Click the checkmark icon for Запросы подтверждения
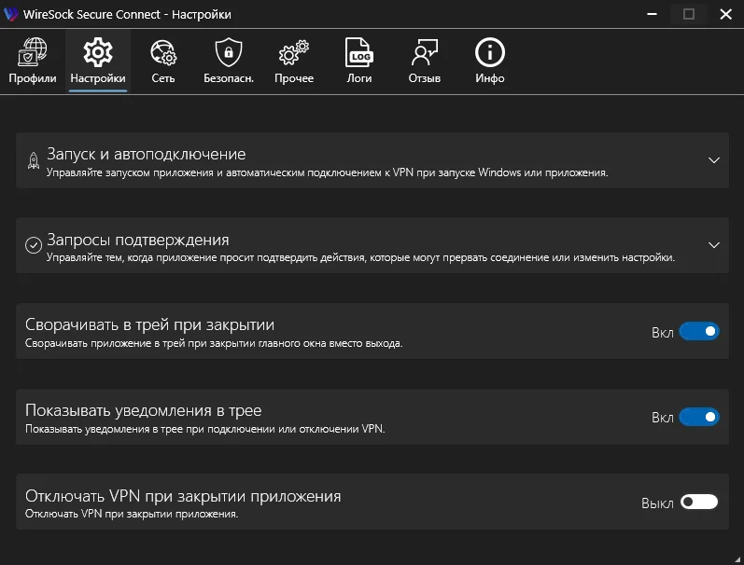Screen dimensions: 744x565 click(34, 245)
